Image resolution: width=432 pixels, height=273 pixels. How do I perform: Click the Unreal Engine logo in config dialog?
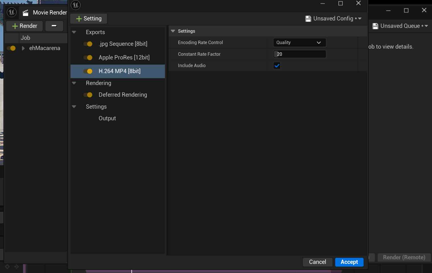point(76,5)
